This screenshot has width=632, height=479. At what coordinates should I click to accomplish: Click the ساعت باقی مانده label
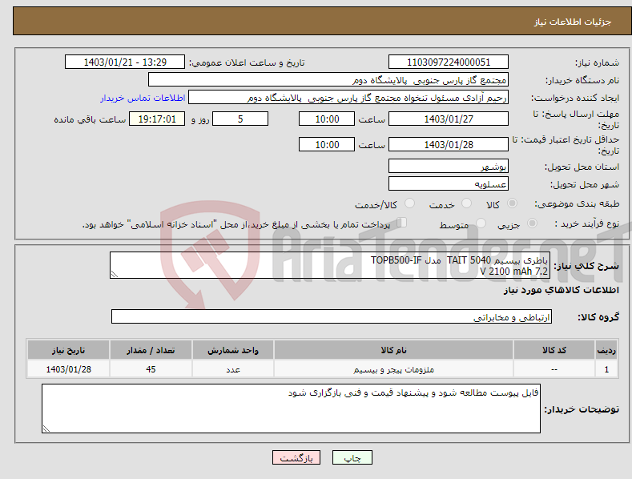click(90, 119)
